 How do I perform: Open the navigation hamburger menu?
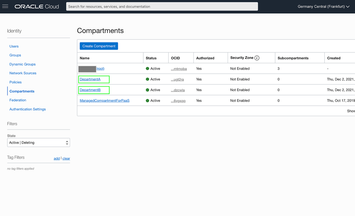[x=5, y=6]
